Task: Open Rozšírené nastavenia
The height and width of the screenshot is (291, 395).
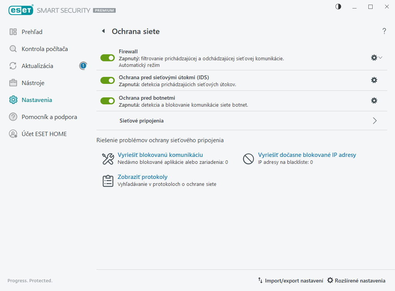Action: [356, 281]
